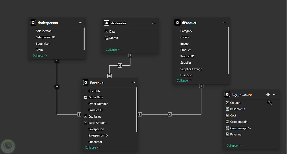Click the dProduct fields scrollbar
The height and width of the screenshot is (154, 287).
click(x=228, y=50)
